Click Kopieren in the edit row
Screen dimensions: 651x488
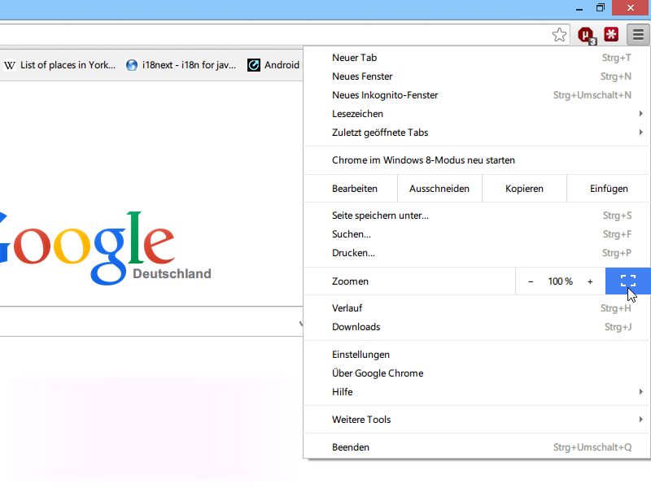coord(524,189)
